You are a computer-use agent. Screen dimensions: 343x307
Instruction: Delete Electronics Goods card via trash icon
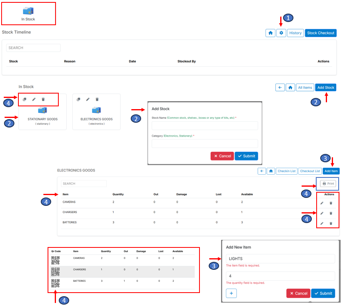pos(97,99)
